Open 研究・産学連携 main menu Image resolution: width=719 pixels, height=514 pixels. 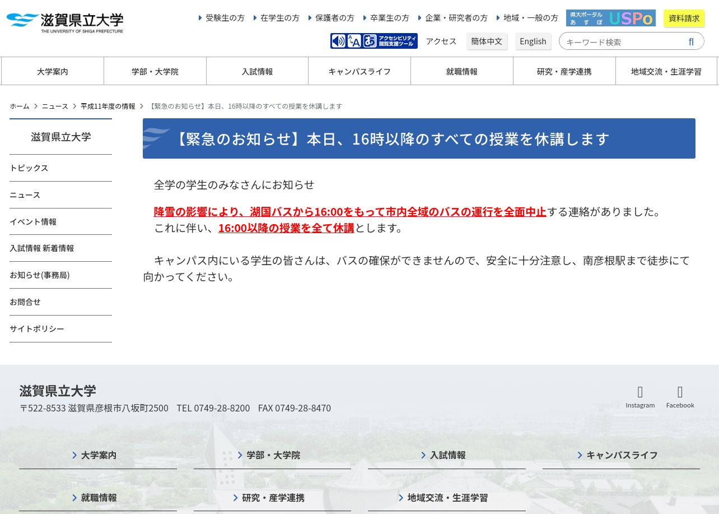pyautogui.click(x=564, y=71)
